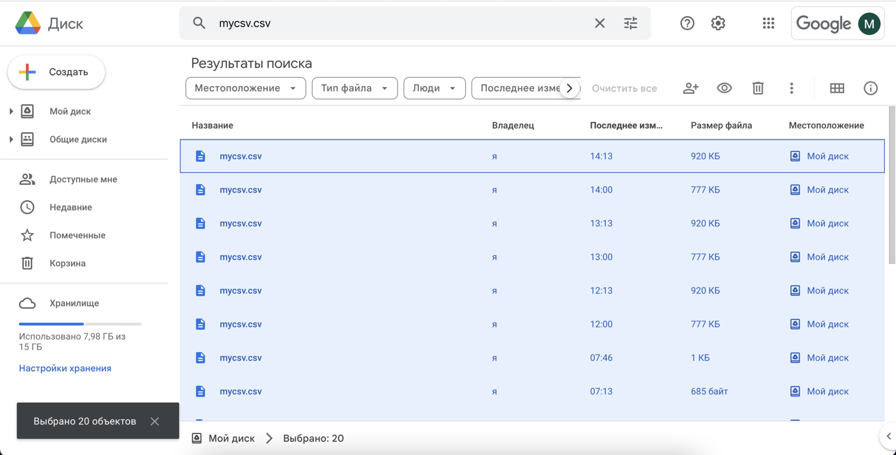Click the Местоположение column header

[x=826, y=125]
